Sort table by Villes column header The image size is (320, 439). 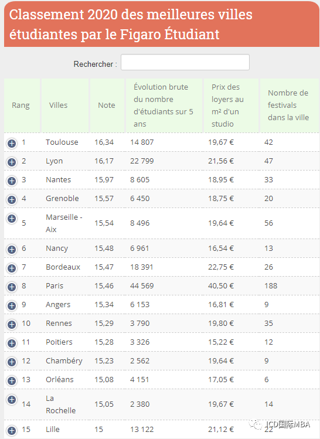pyautogui.click(x=65, y=106)
